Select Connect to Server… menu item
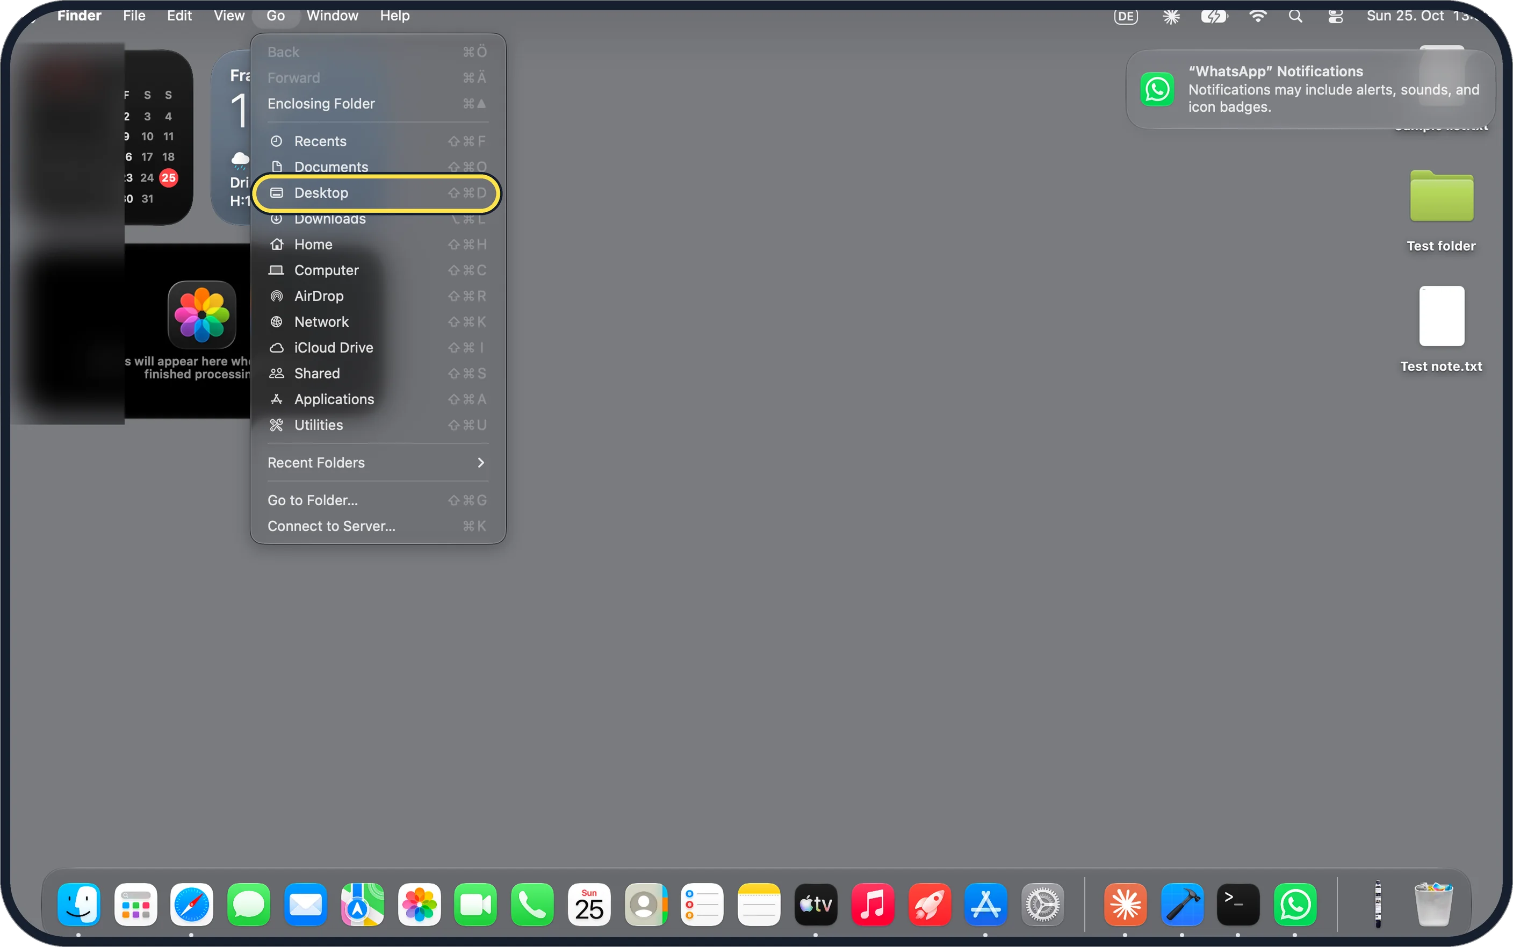 378,526
